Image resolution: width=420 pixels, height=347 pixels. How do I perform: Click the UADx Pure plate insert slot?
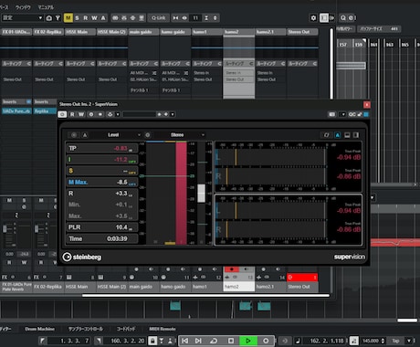pyautogui.click(x=16, y=111)
